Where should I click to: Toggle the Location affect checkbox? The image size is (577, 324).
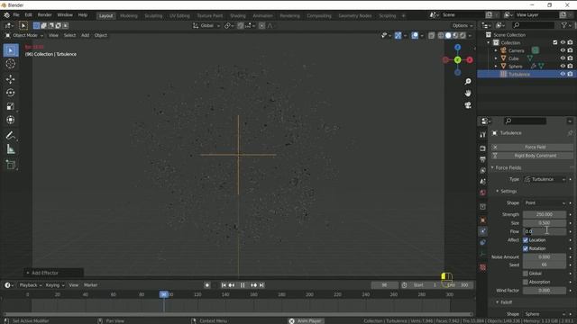click(x=526, y=240)
